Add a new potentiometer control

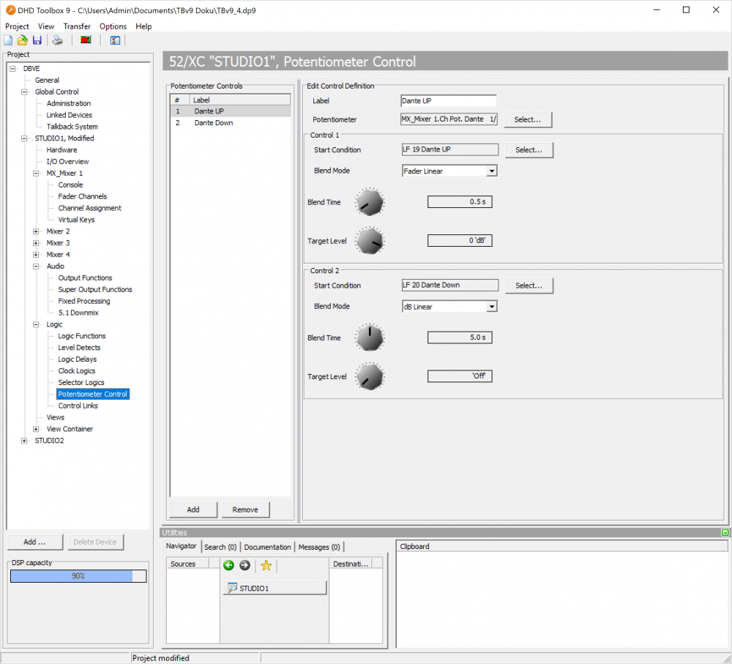coord(193,509)
